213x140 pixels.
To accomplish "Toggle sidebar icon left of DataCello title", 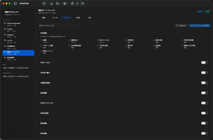I will (x=15, y=3).
